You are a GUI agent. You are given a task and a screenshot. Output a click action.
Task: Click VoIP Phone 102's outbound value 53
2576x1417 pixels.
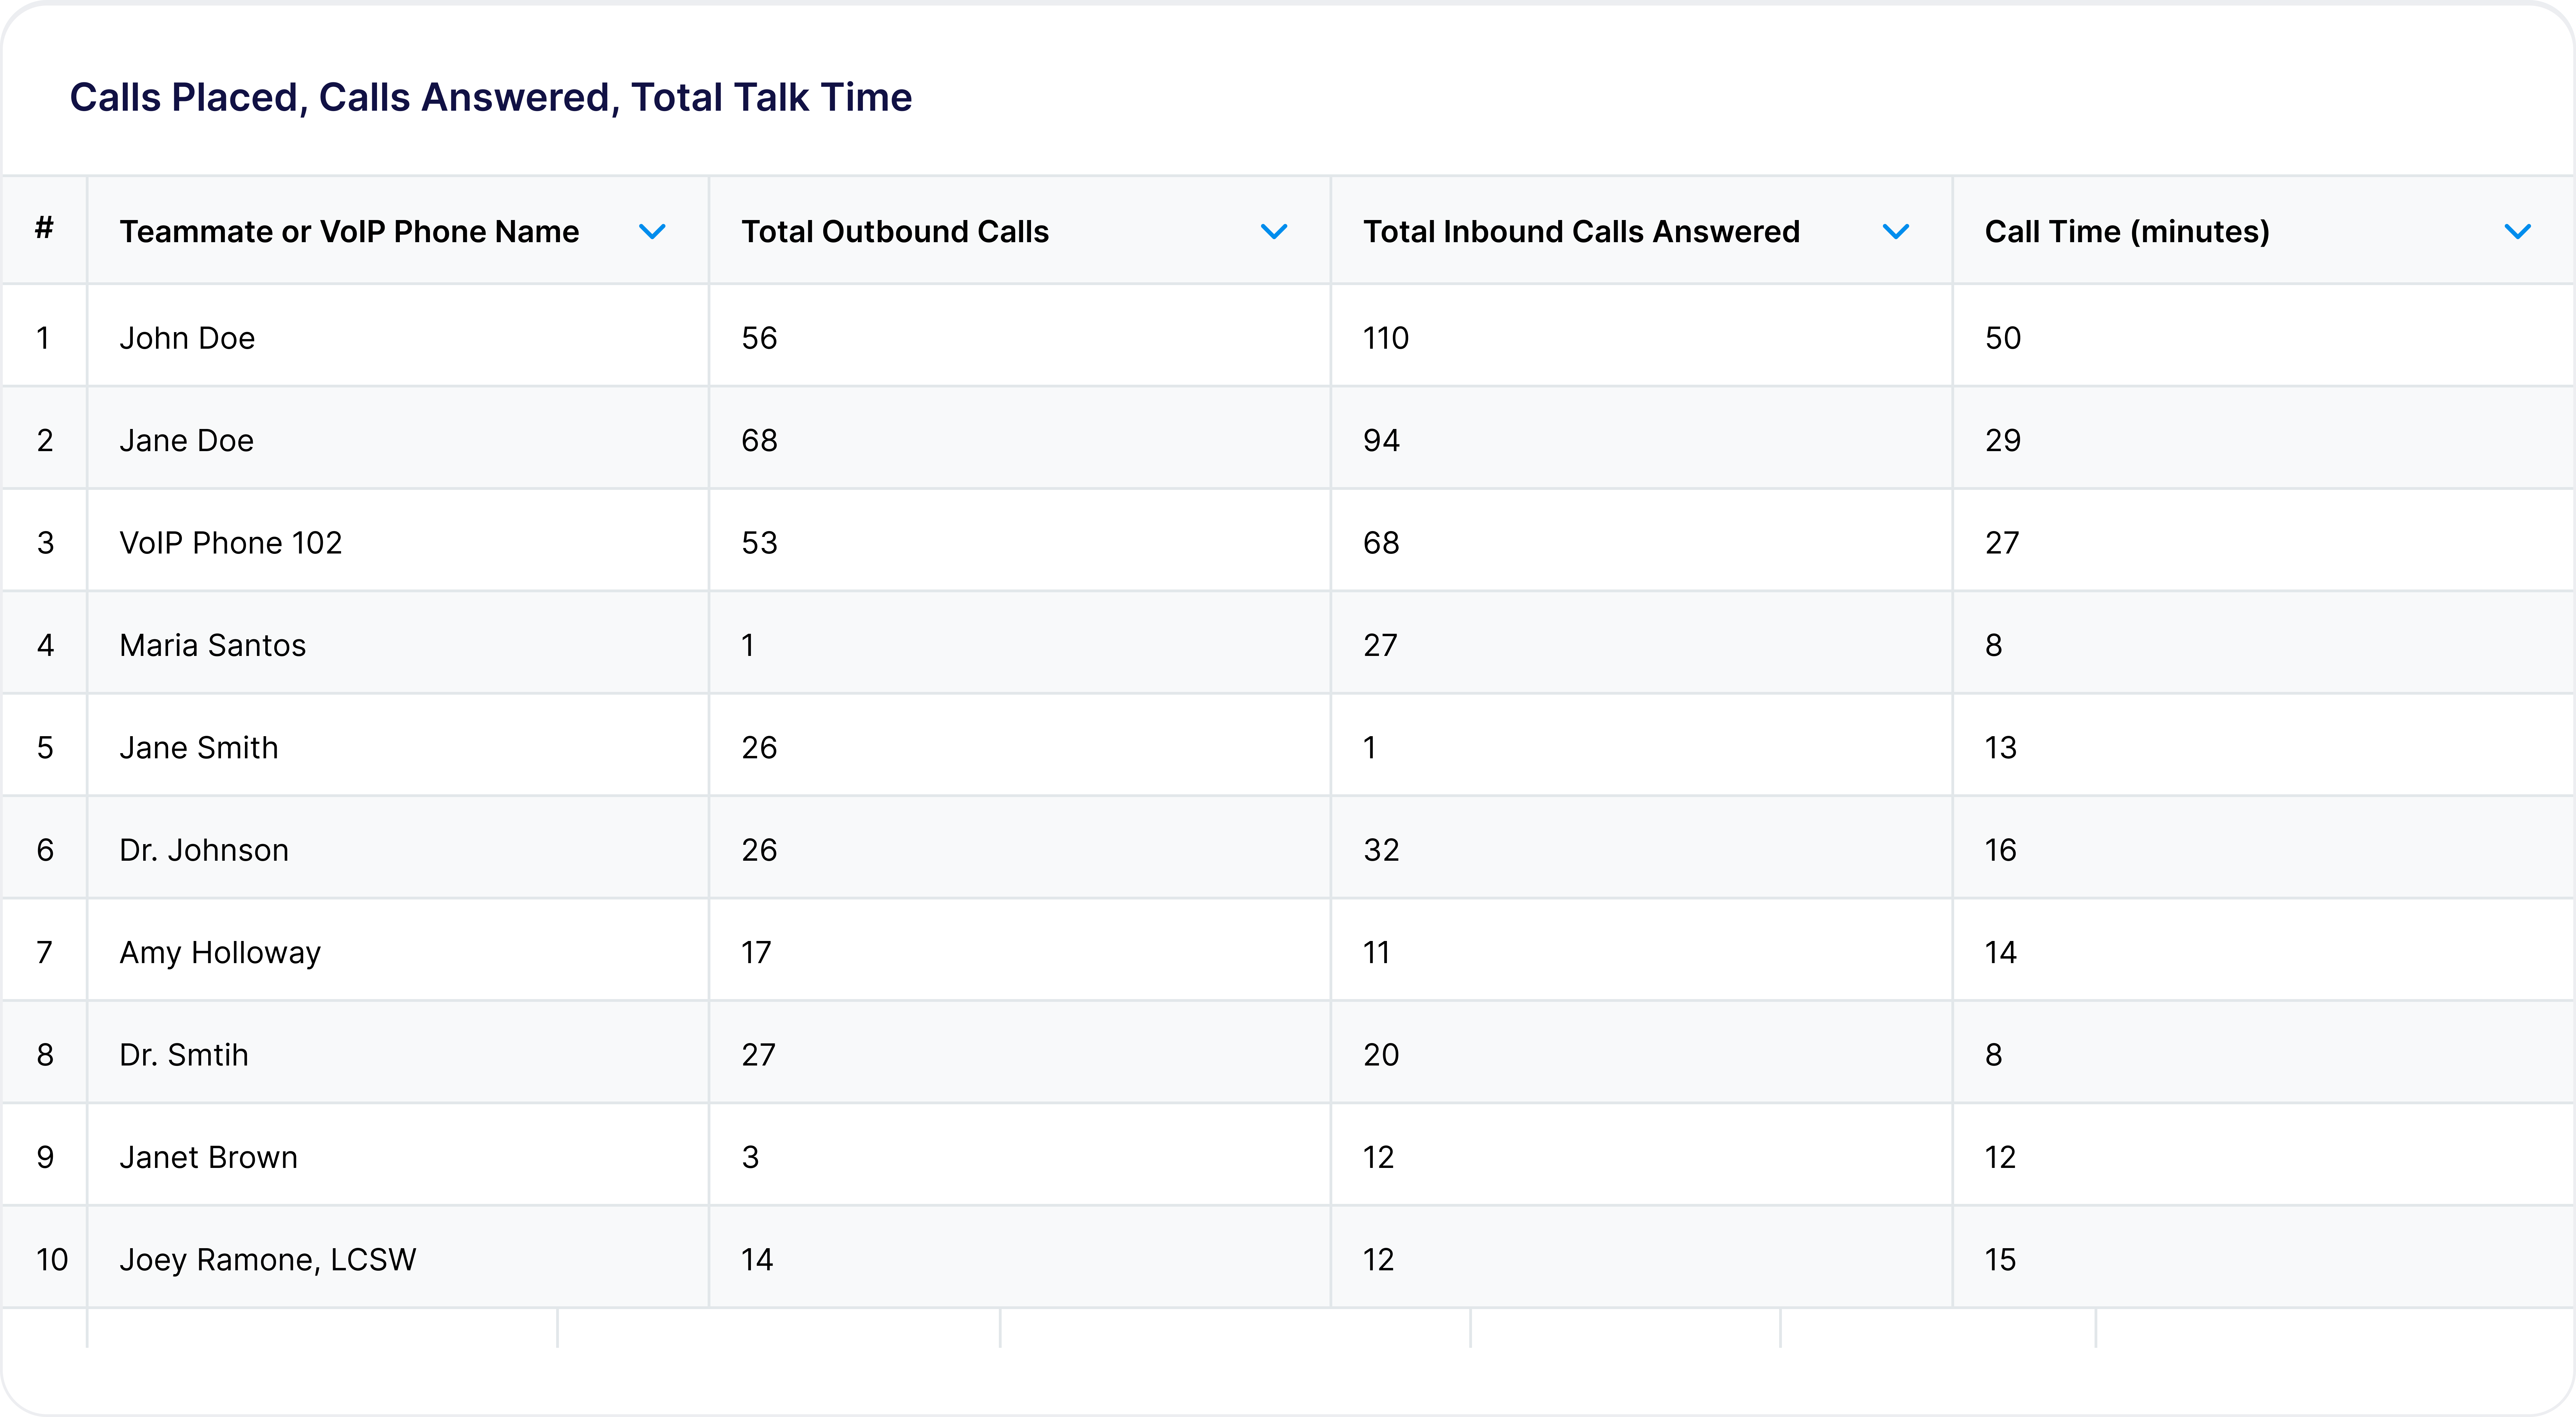(x=759, y=543)
